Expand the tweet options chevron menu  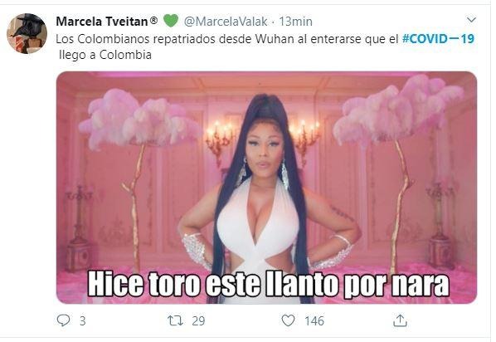pos(471,20)
